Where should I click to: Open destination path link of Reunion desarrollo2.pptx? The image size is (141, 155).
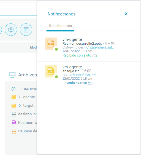coord(100,47)
